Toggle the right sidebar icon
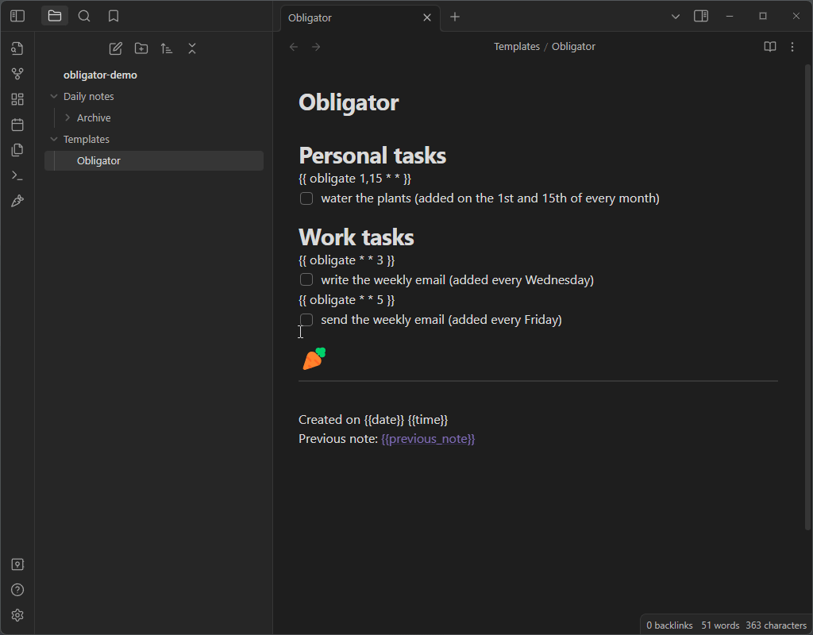Image resolution: width=813 pixels, height=635 pixels. coord(701,16)
